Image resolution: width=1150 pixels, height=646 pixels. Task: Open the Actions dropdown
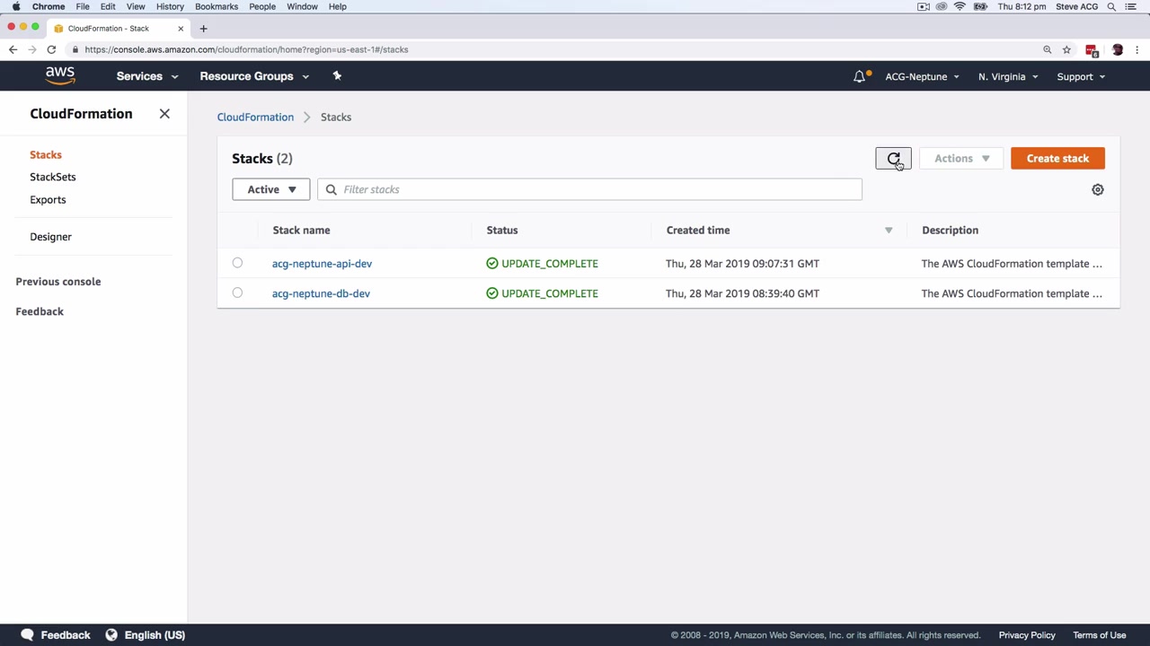coord(961,159)
